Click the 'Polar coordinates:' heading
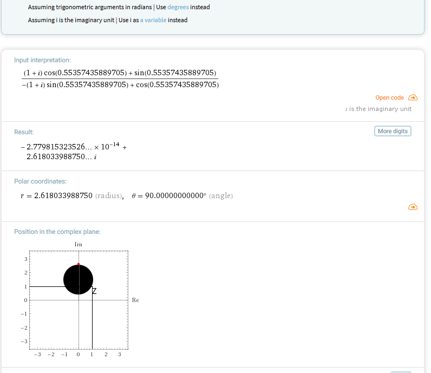Image resolution: width=431 pixels, height=373 pixels. click(41, 181)
